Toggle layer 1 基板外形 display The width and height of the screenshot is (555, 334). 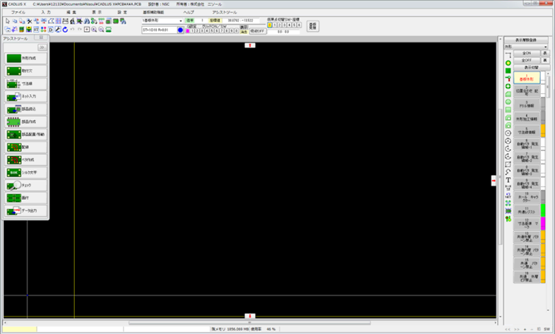tap(527, 78)
